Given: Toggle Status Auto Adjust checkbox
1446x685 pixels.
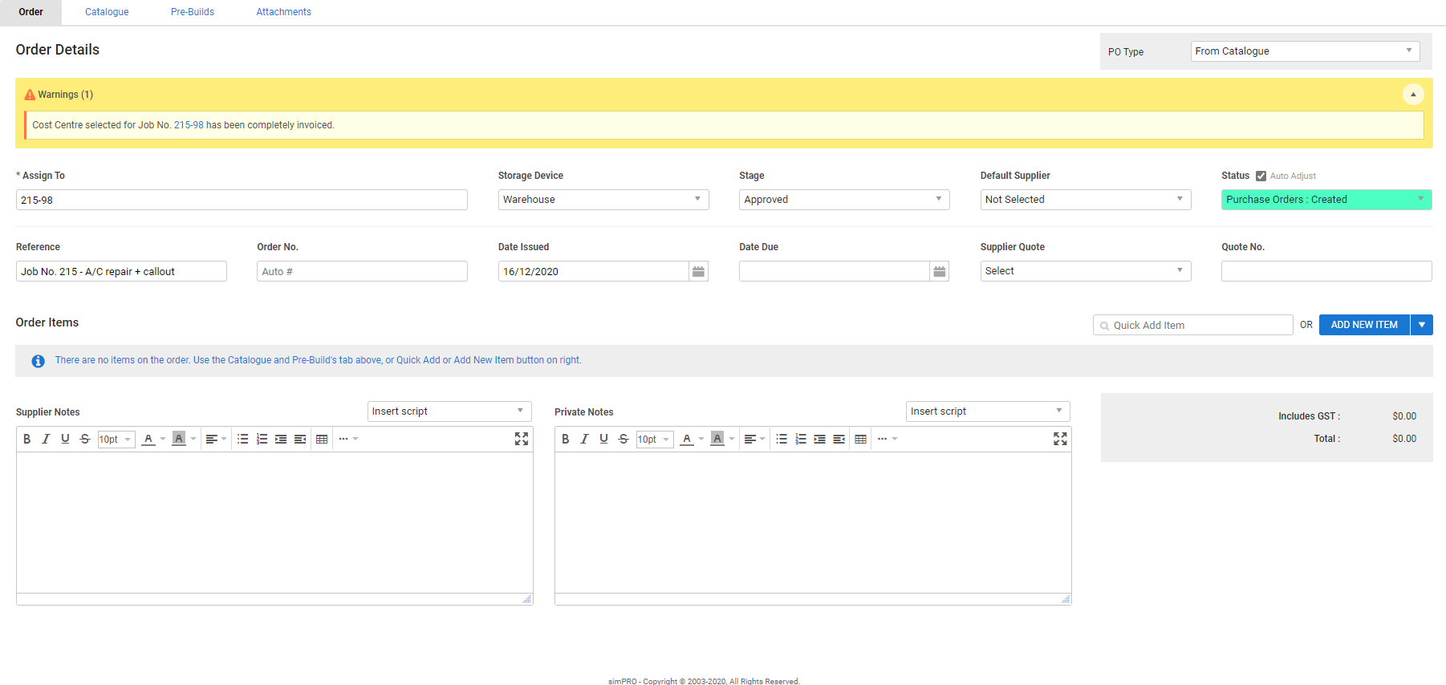Looking at the screenshot, I should point(1261,176).
